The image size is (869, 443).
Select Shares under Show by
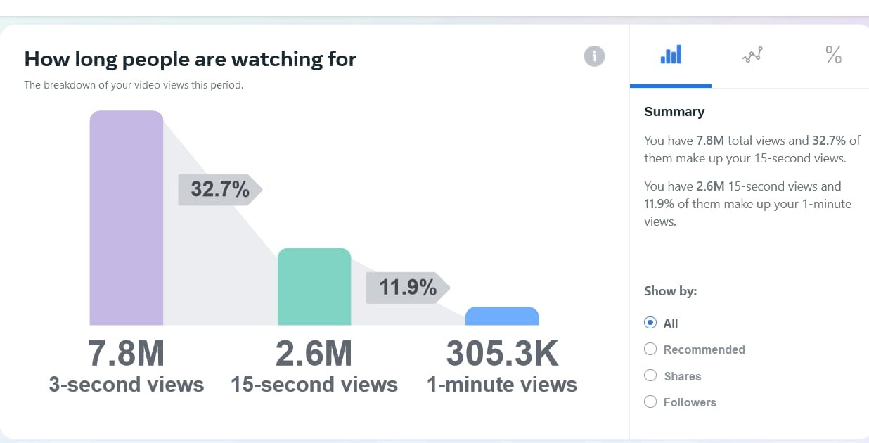tap(650, 376)
